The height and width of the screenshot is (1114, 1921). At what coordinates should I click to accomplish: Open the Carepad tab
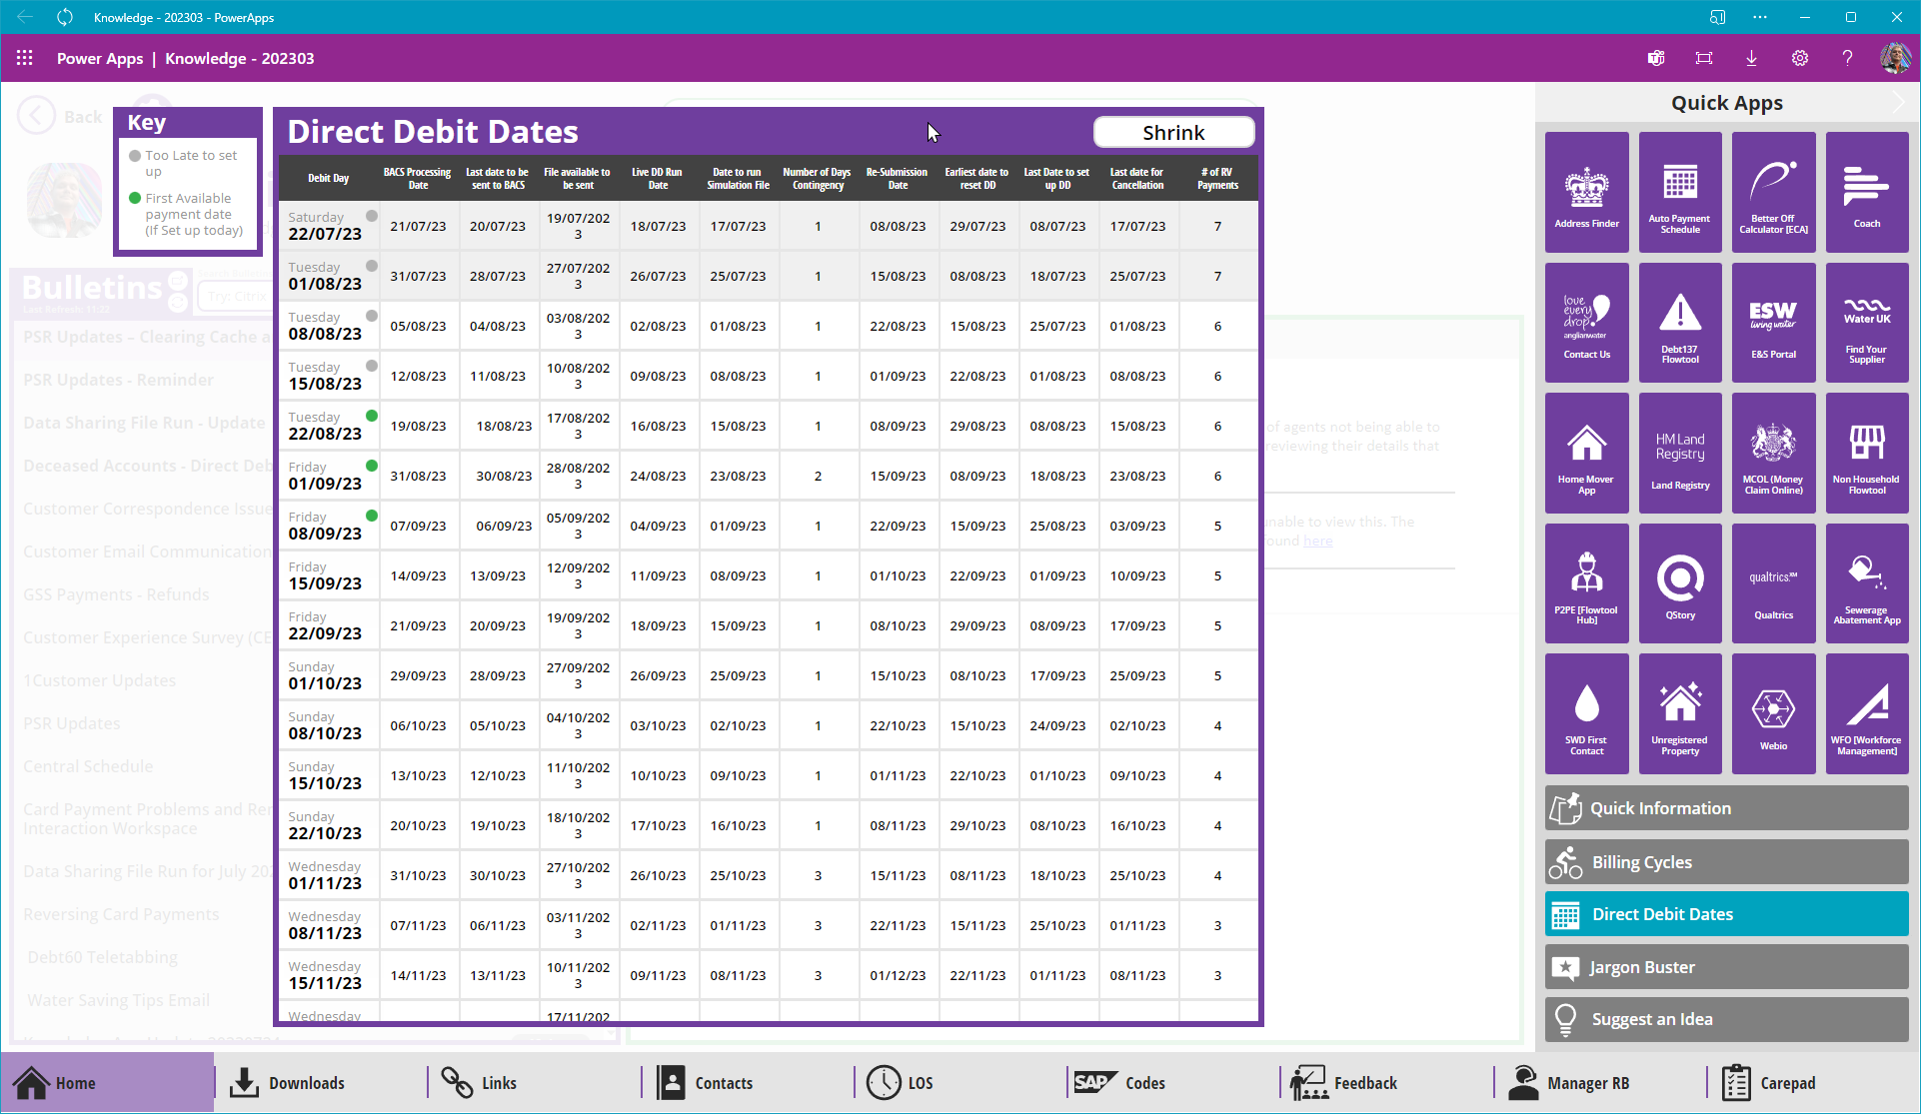coord(1769,1083)
